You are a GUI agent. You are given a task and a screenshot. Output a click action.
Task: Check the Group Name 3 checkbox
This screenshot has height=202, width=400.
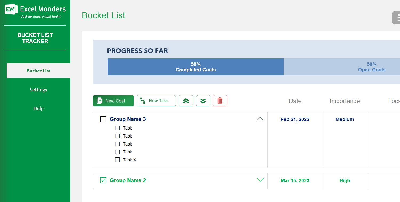pos(103,119)
